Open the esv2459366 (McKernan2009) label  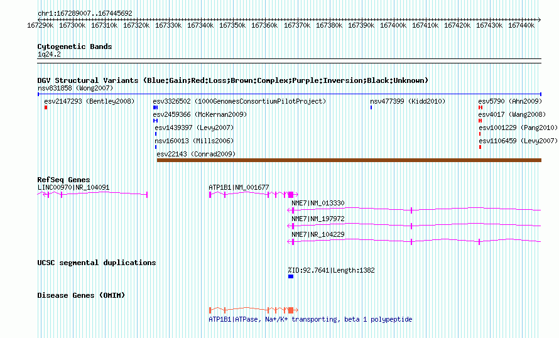[x=200, y=114]
